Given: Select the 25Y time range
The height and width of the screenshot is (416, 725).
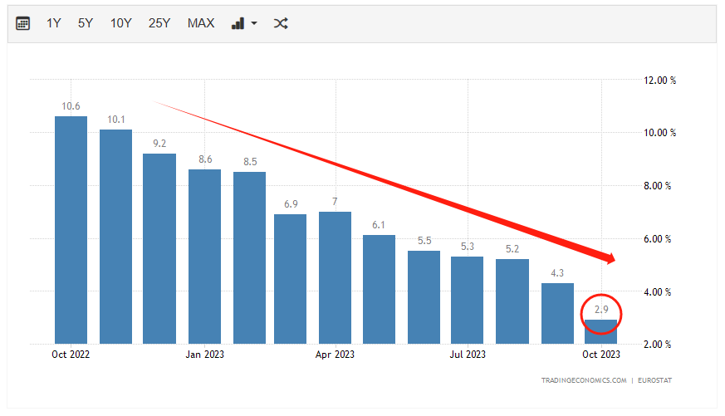Looking at the screenshot, I should [x=159, y=23].
